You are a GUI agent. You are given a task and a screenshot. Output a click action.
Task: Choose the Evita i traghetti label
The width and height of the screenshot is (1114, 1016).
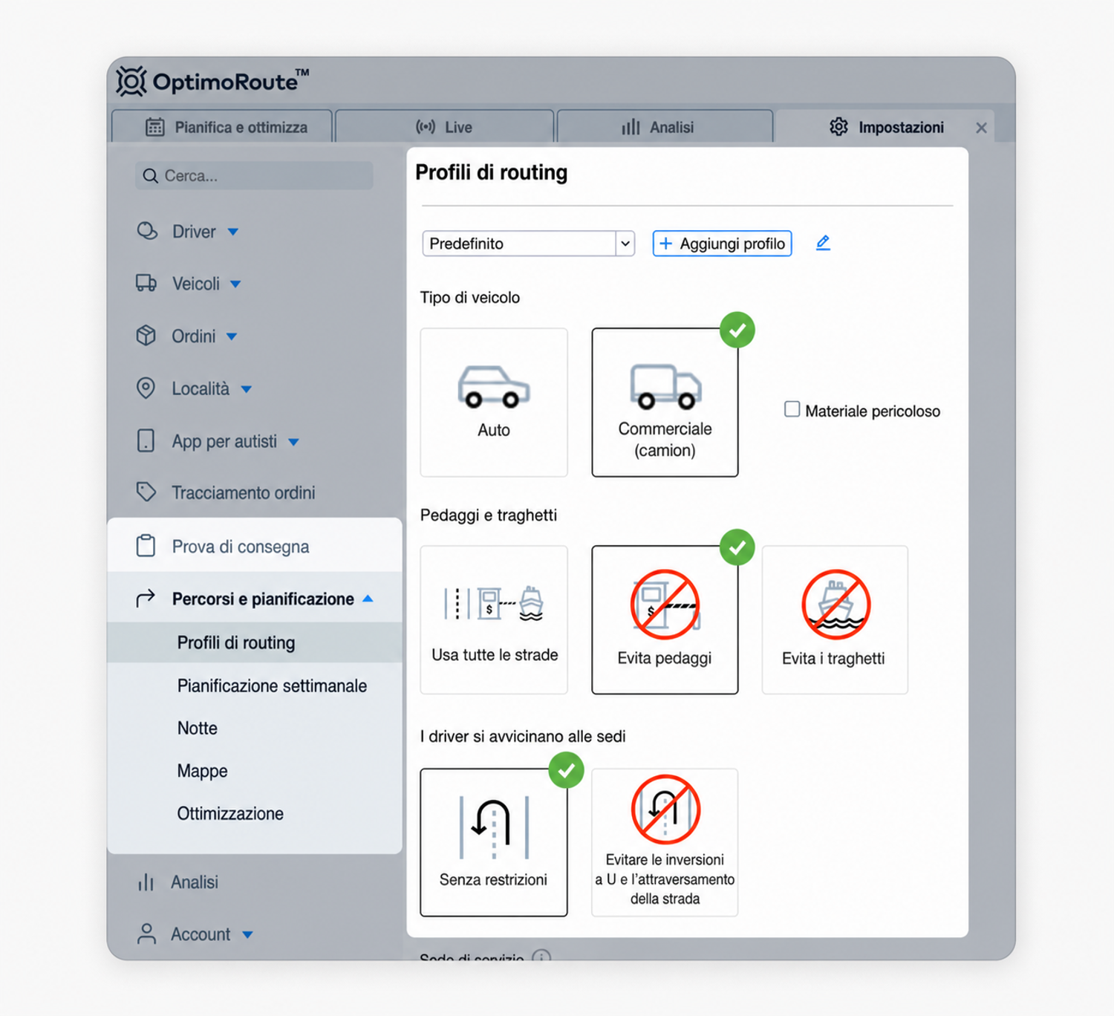[833, 659]
